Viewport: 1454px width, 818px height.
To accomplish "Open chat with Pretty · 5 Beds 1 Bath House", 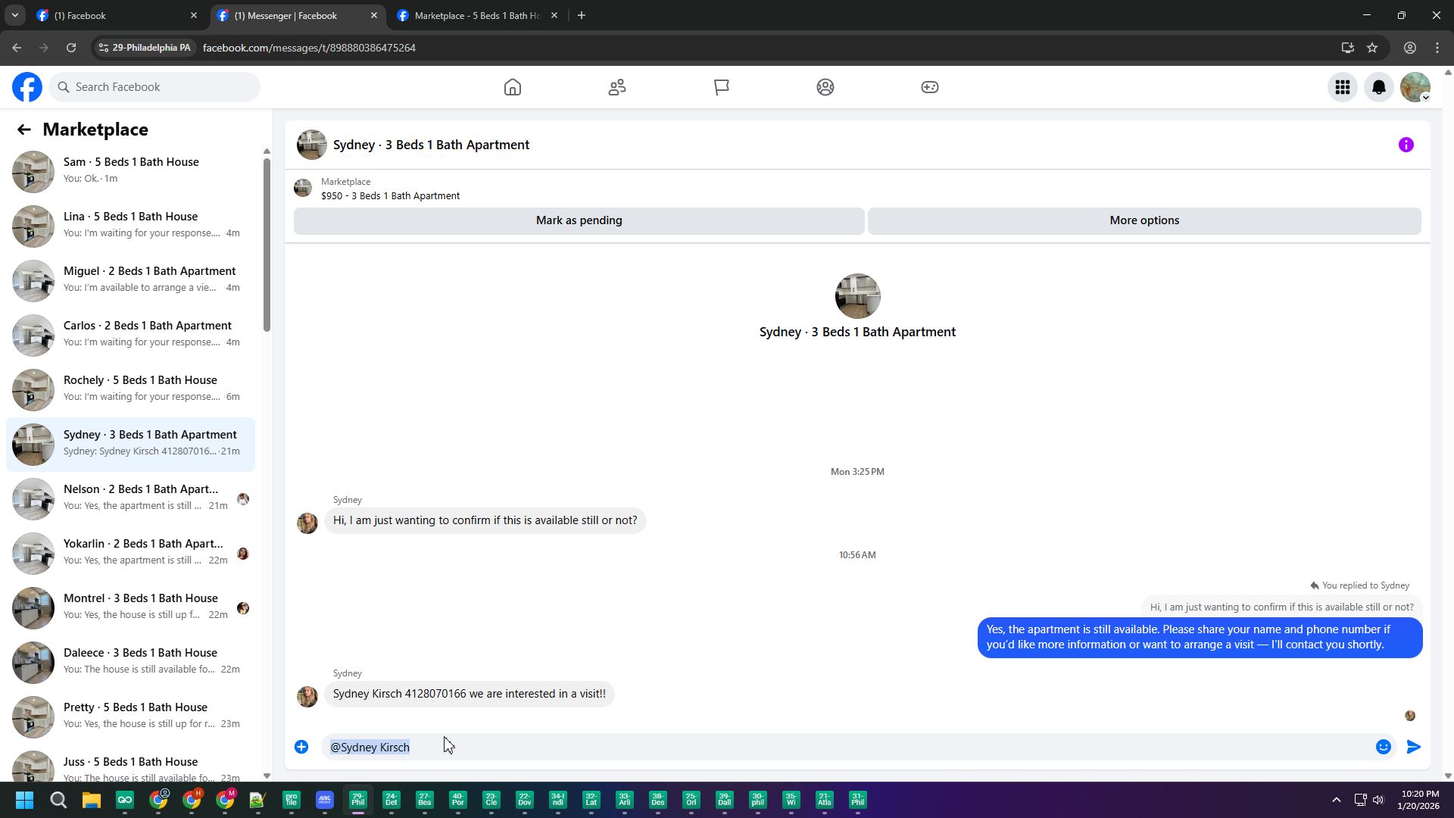I will click(x=130, y=717).
